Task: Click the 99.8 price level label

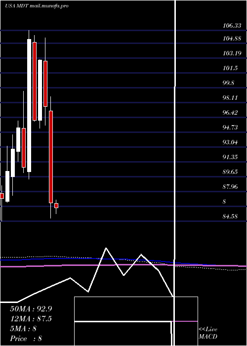Action: pyautogui.click(x=228, y=83)
